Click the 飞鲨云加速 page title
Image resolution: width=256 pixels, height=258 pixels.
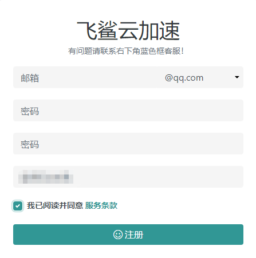click(x=128, y=30)
